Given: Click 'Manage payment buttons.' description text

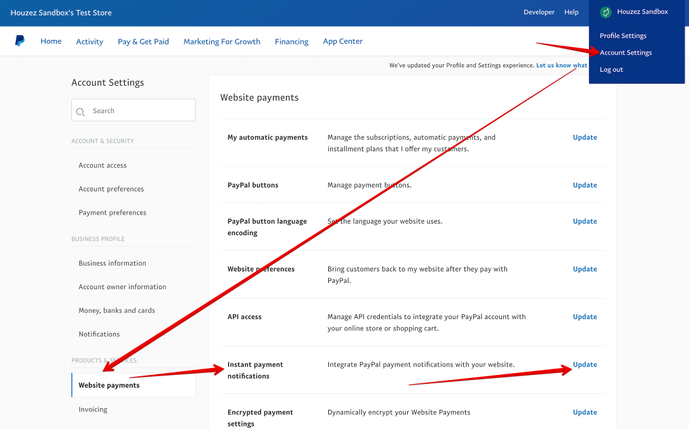Looking at the screenshot, I should (370, 186).
